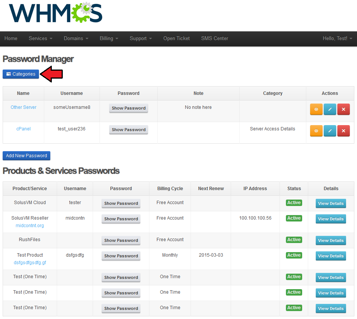Expand the Support dropdown menu
This screenshot has width=357, height=319.
[x=141, y=39]
